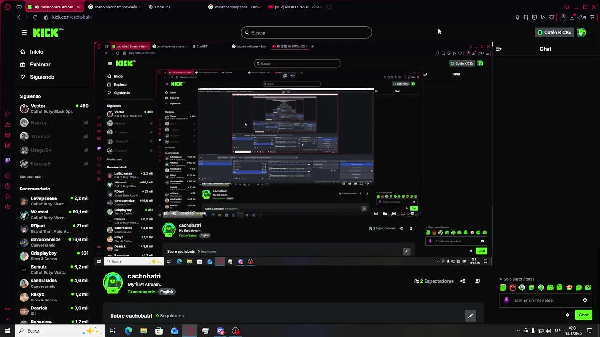The width and height of the screenshot is (600, 337).
Task: Open LaSapaaaaa recommended channel
Action: [x=54, y=201]
